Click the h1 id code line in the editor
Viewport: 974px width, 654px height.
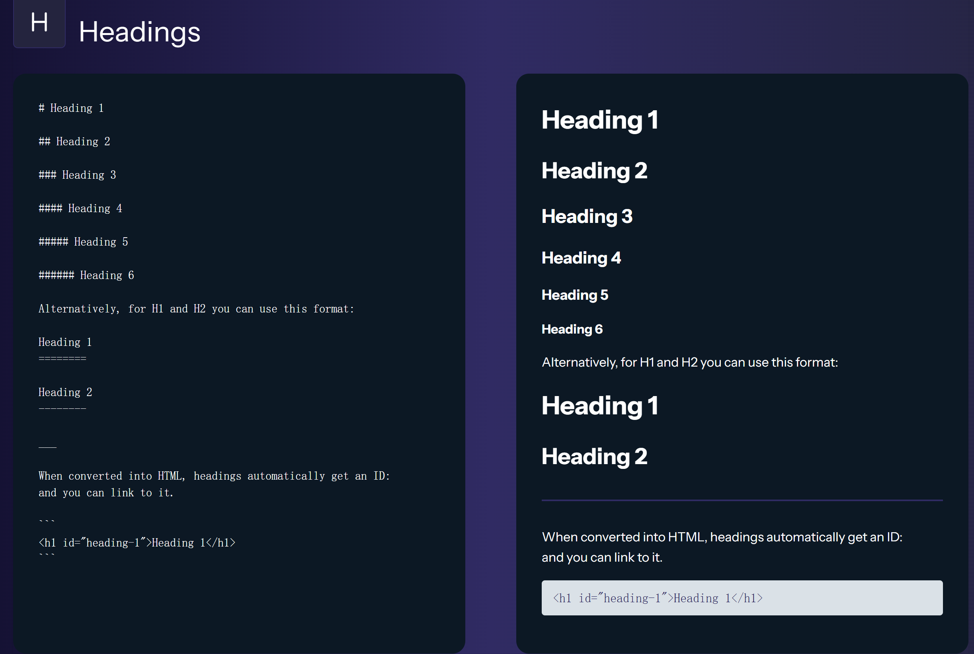(x=137, y=542)
